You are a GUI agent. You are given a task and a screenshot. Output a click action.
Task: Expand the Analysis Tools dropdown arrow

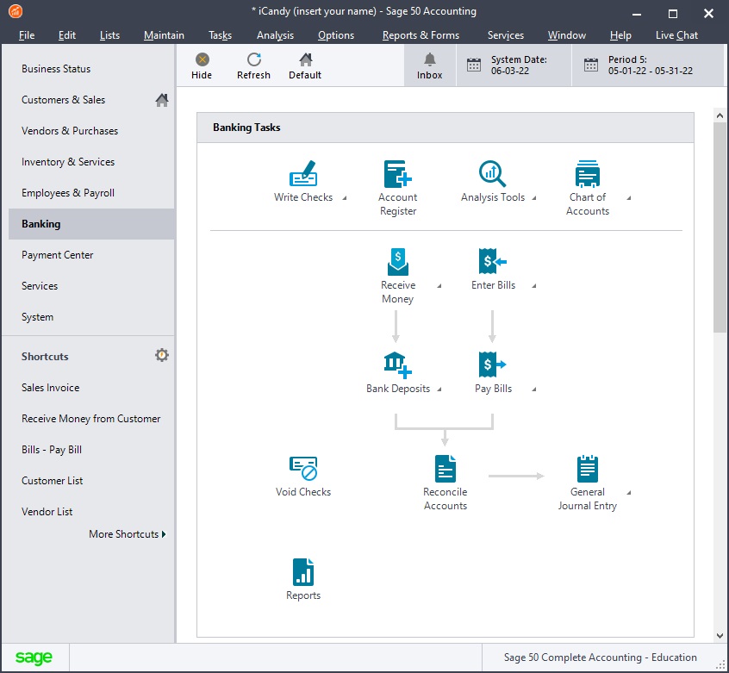pos(534,198)
